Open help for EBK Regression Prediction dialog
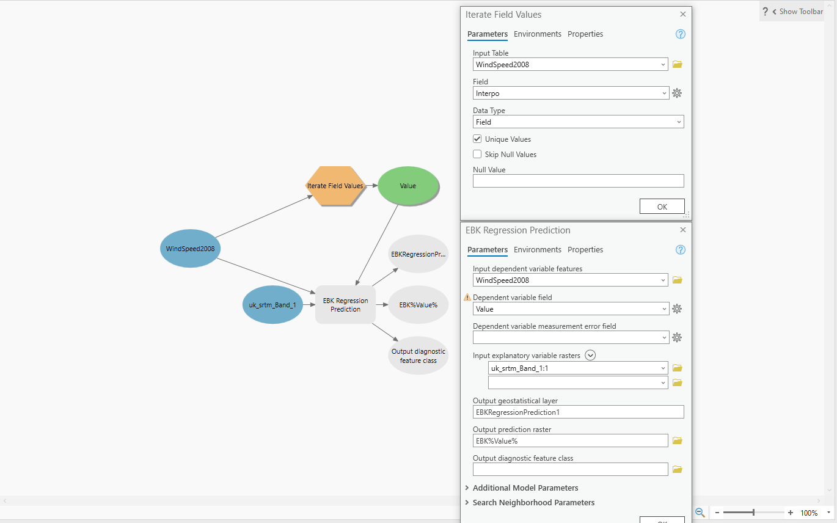Viewport: 837px width, 523px height. pos(681,250)
